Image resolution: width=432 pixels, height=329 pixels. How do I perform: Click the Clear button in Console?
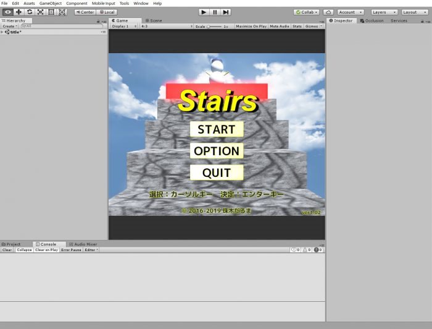(x=7, y=250)
